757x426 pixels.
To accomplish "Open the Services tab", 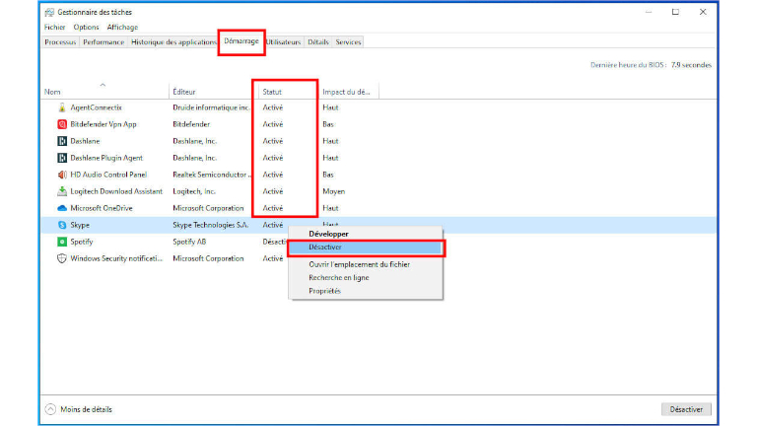I will pos(348,42).
